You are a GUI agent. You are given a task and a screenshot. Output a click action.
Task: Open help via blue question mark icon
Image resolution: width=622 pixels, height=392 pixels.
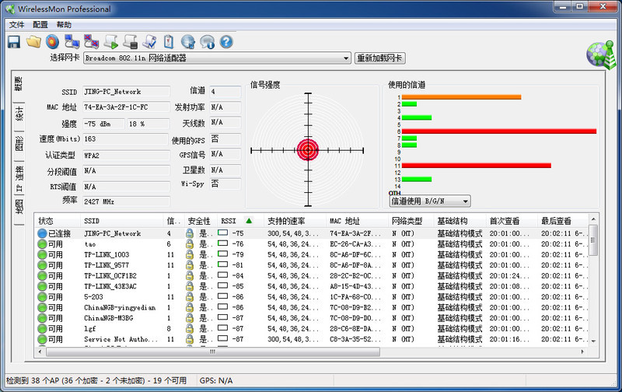(x=226, y=42)
